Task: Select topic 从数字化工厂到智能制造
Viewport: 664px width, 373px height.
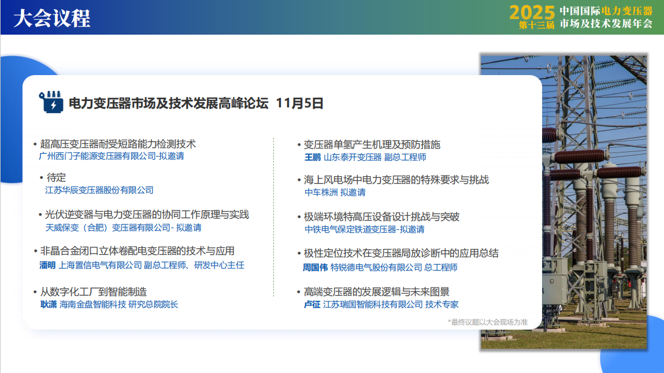Action: pos(93,292)
